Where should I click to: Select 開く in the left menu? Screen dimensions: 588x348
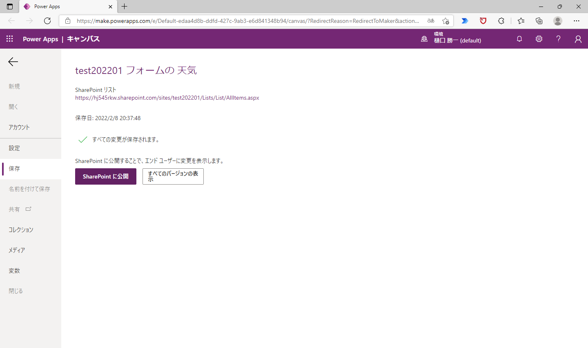pyautogui.click(x=31, y=107)
